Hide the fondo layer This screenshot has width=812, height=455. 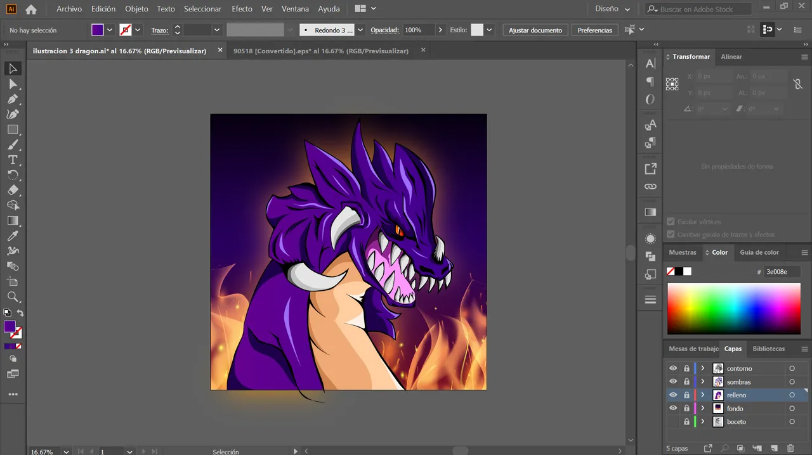click(673, 408)
